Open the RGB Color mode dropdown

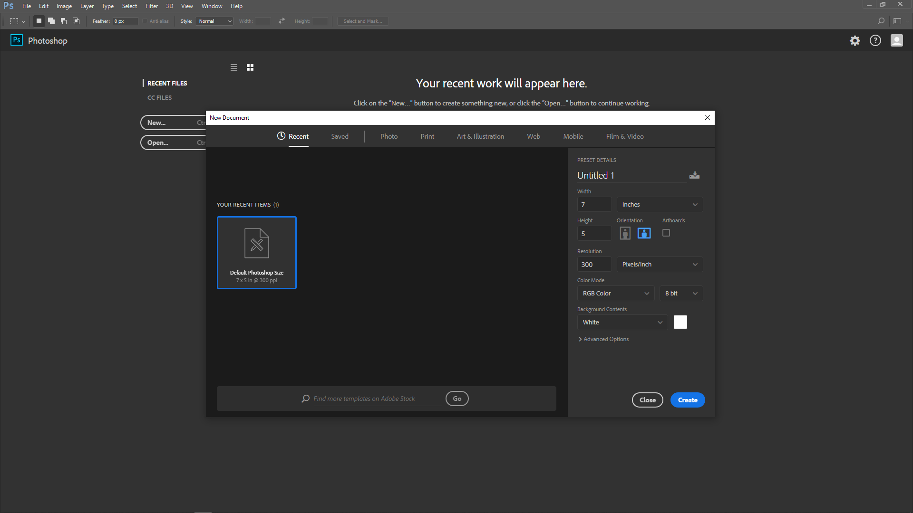(x=615, y=294)
